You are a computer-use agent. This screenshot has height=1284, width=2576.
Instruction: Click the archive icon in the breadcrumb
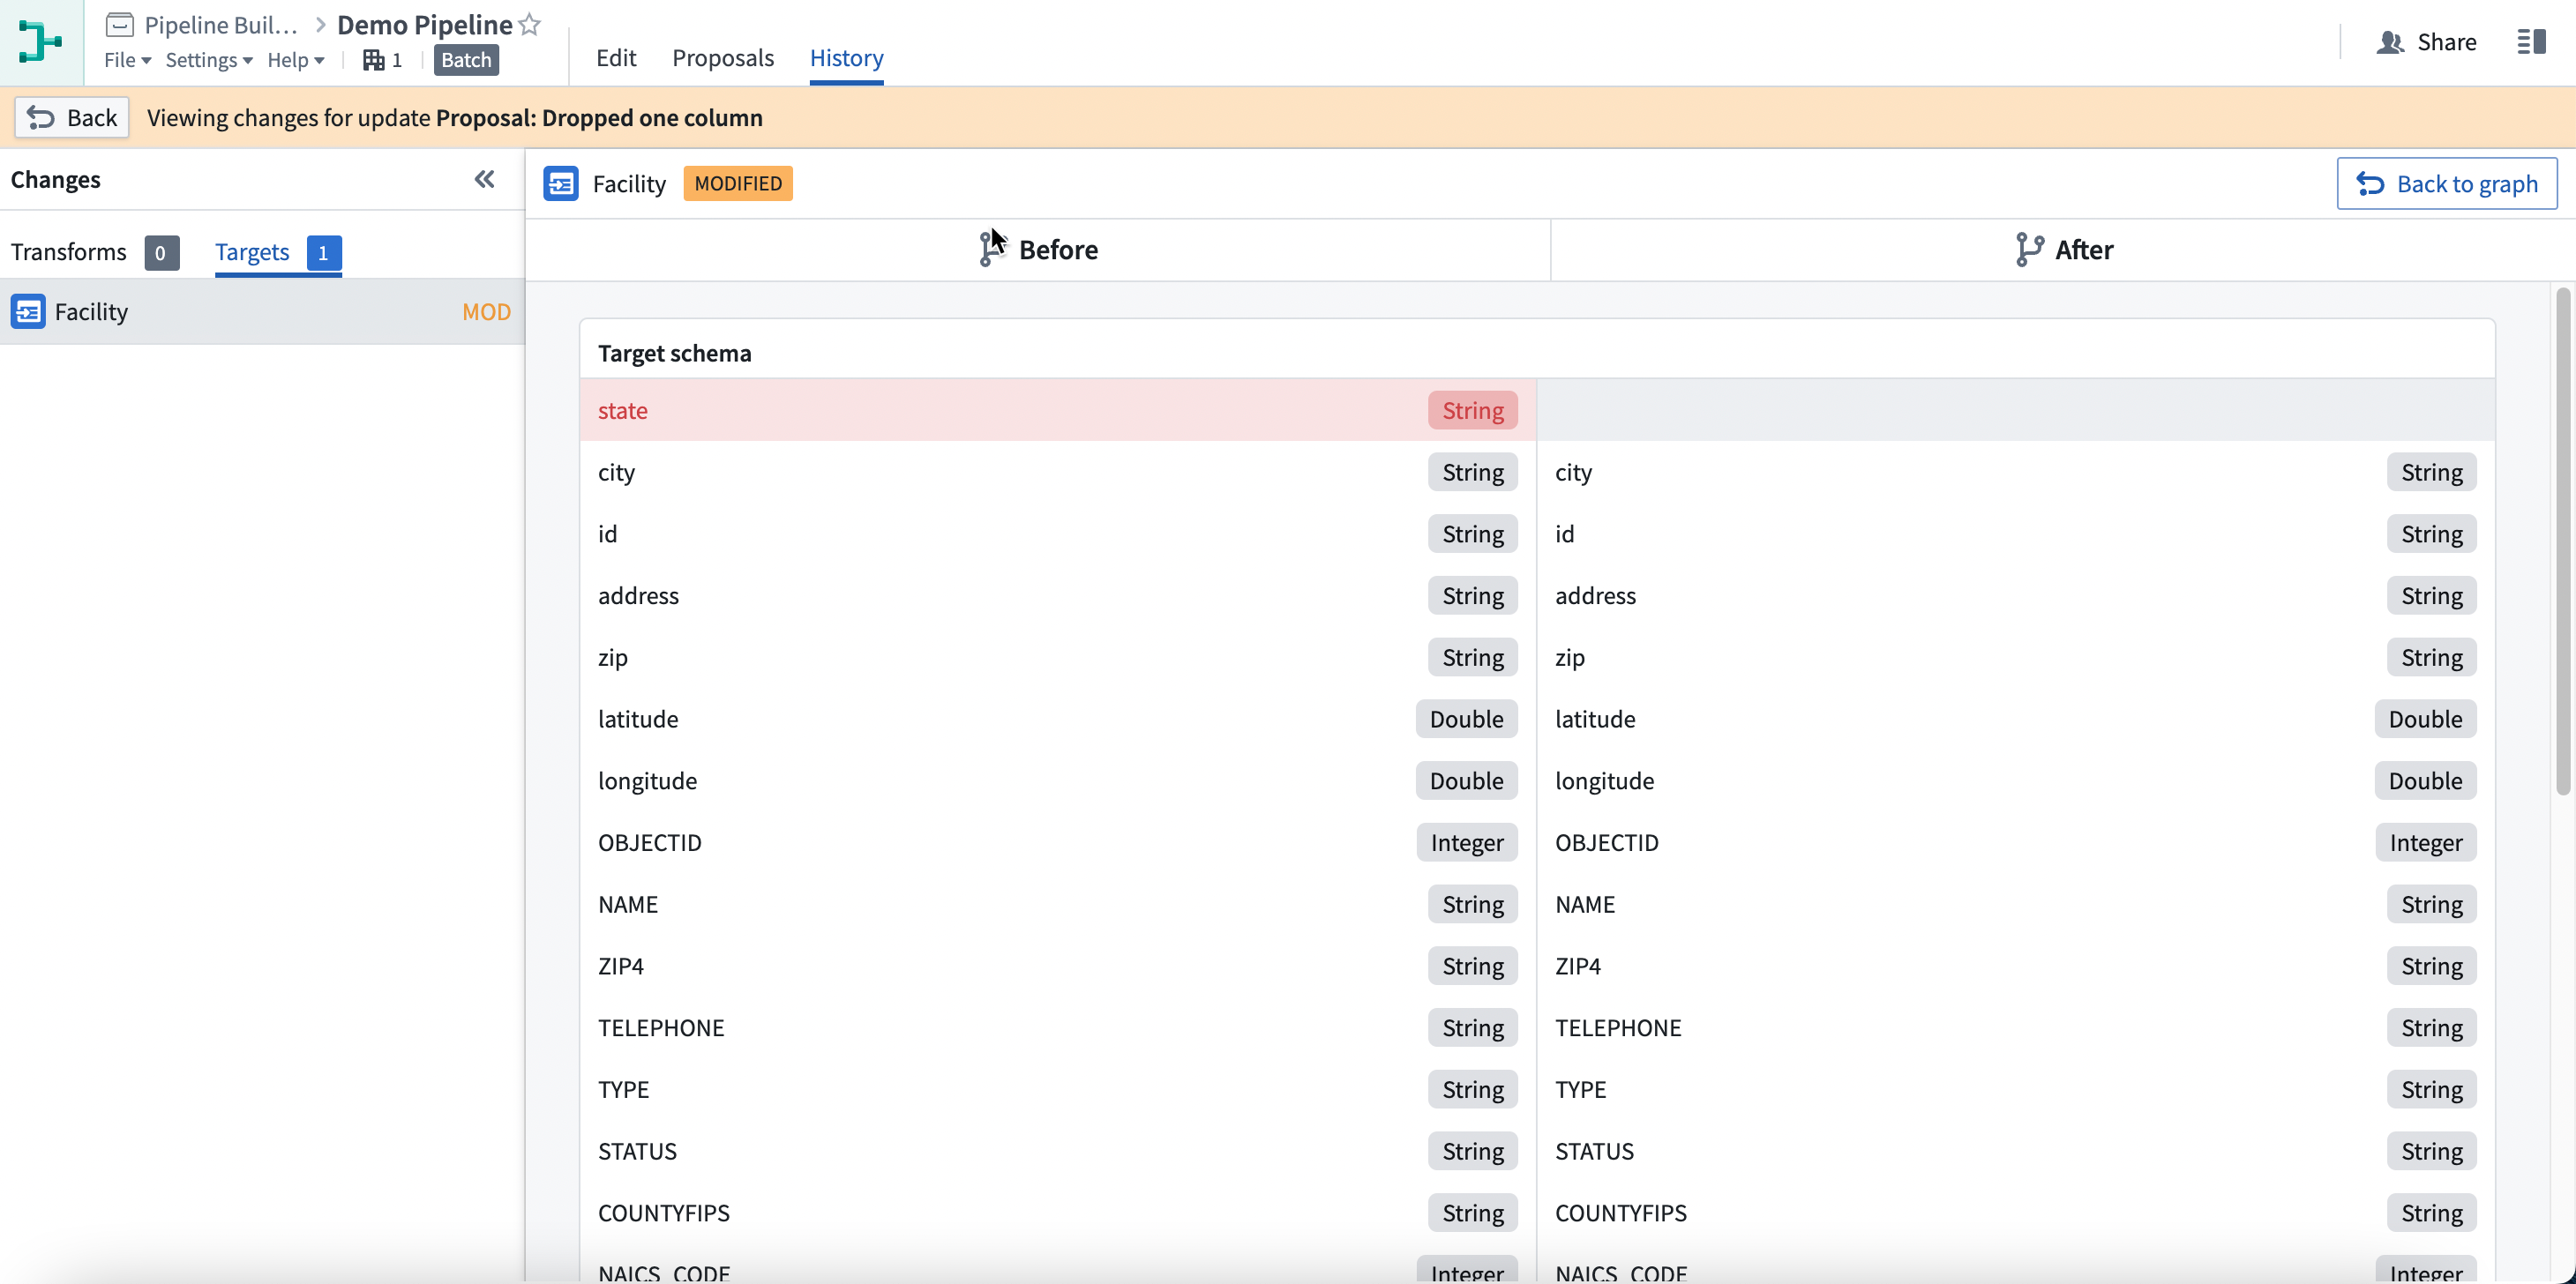(119, 25)
